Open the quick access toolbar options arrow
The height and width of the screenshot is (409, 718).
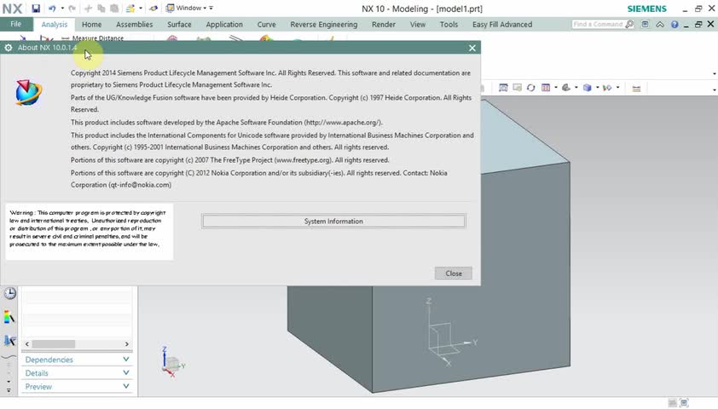tap(211, 9)
